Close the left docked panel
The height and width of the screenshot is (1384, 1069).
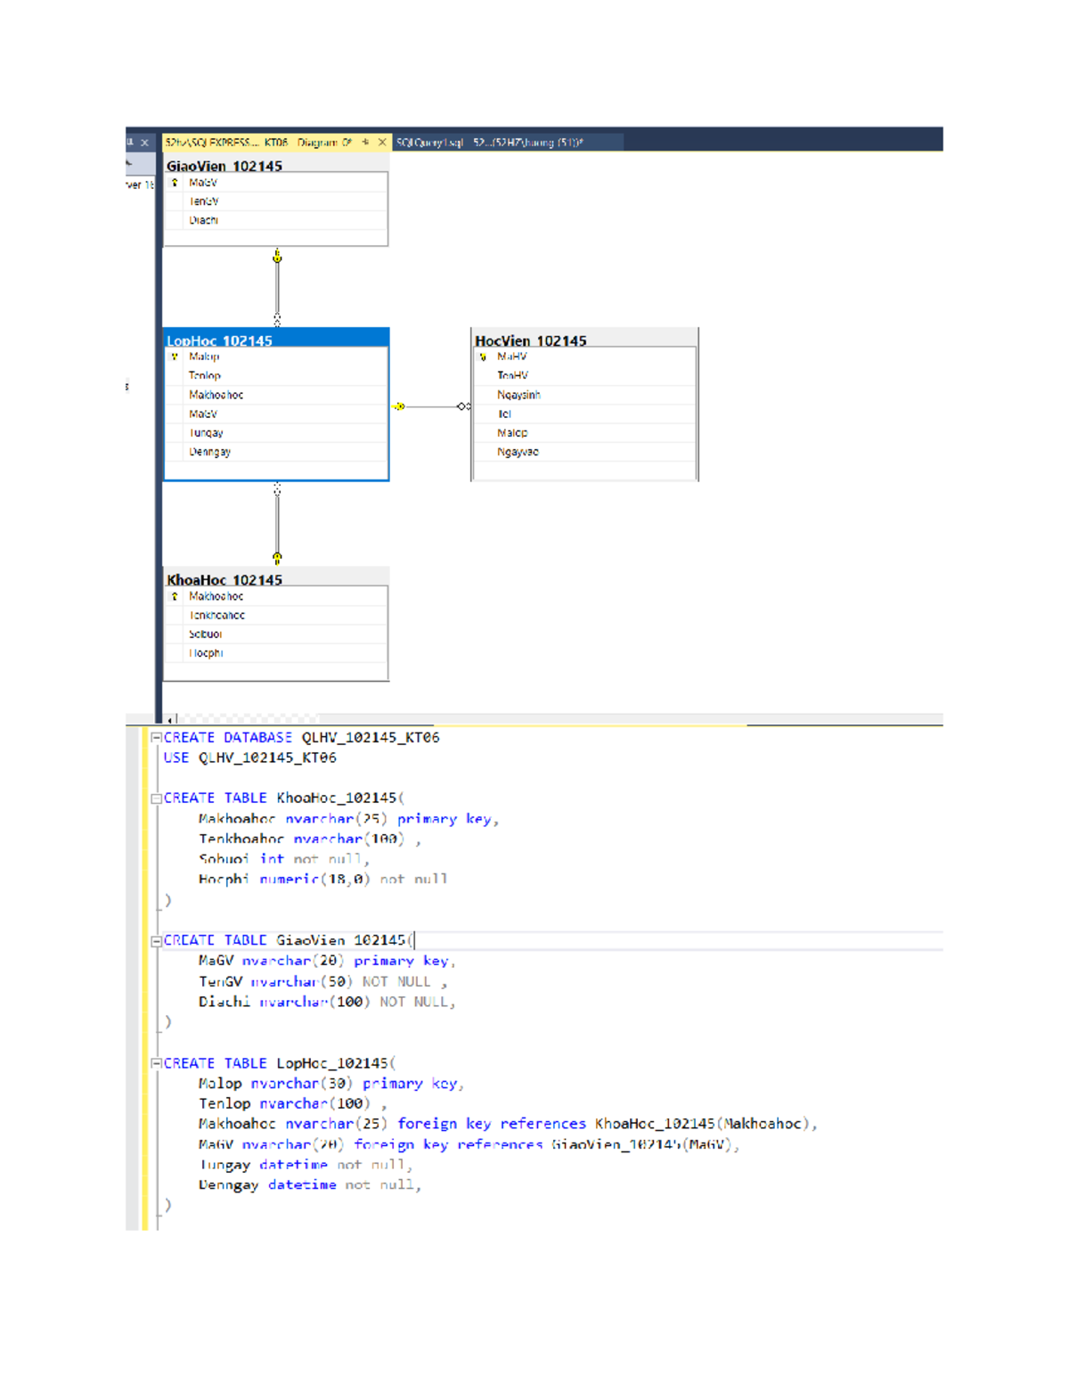coord(144,143)
